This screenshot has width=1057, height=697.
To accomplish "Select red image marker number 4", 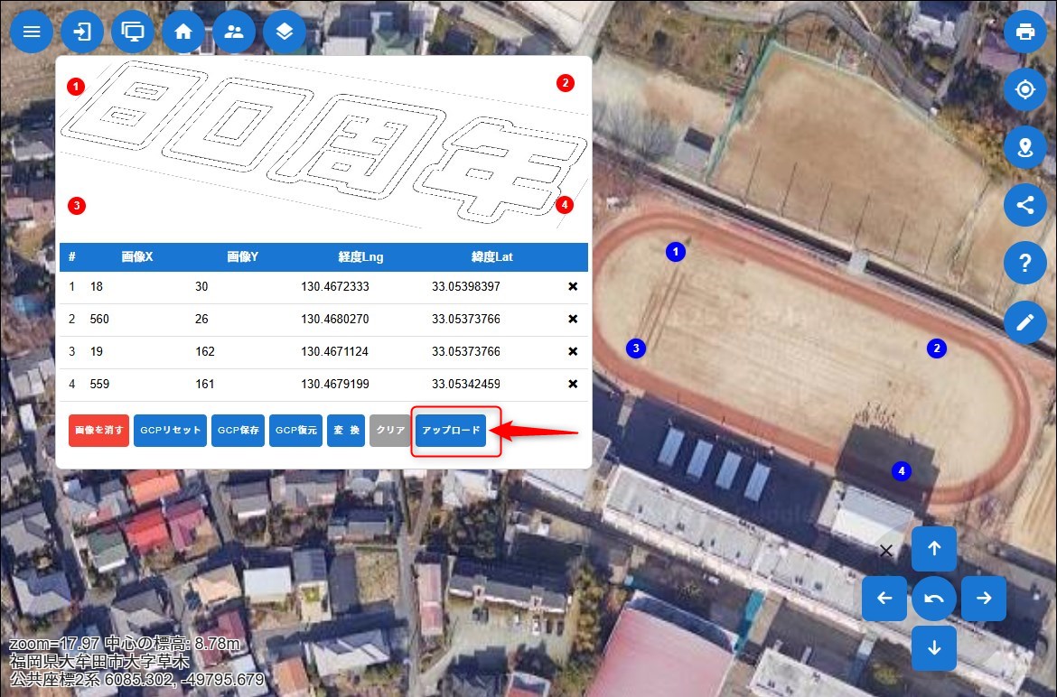I will [x=565, y=205].
